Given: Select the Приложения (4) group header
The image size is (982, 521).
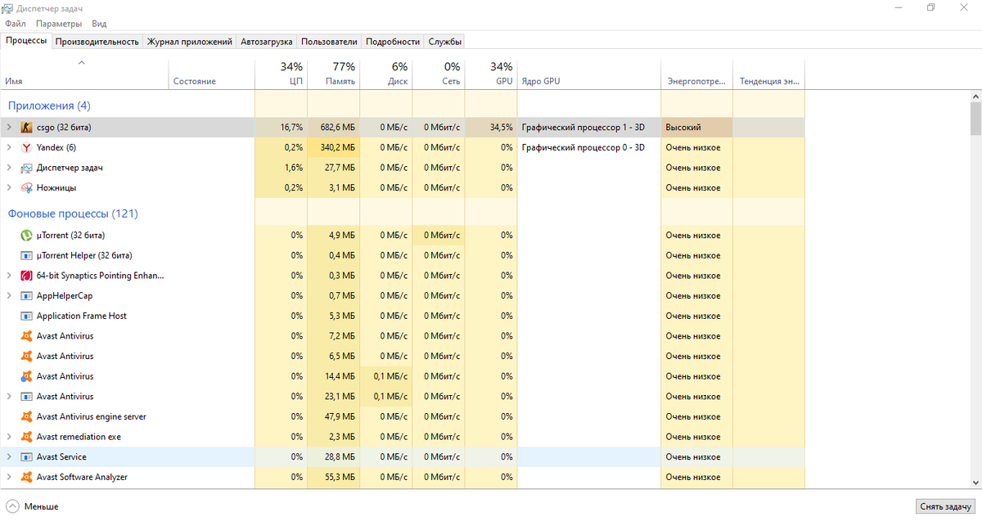Looking at the screenshot, I should click(49, 106).
